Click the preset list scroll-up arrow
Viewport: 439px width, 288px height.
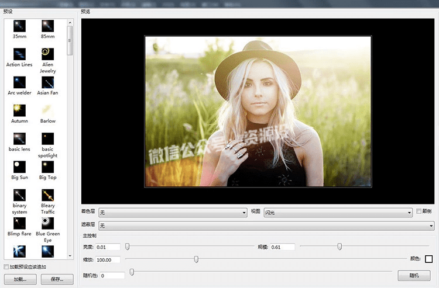(x=70, y=22)
